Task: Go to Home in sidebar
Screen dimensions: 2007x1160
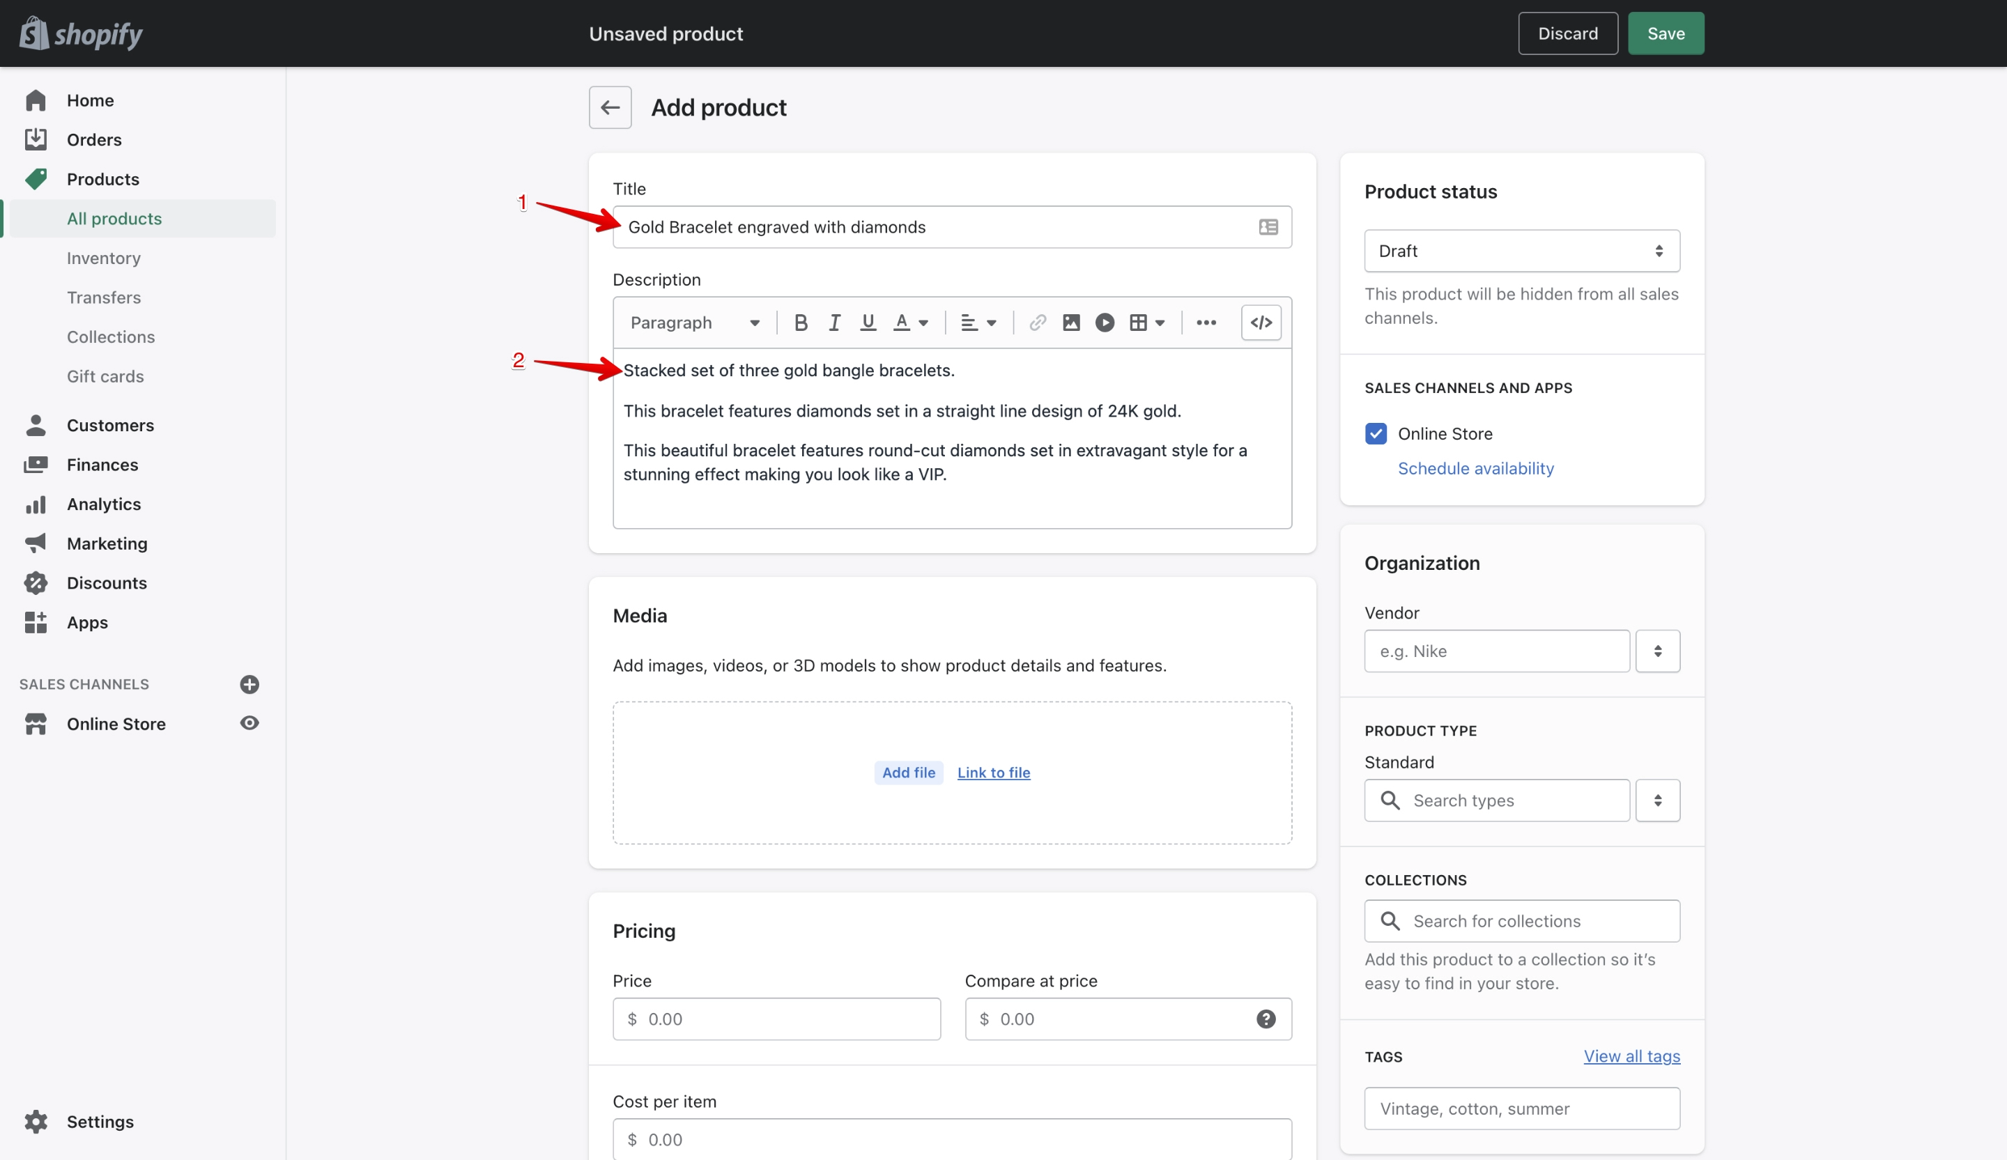Action: [x=89, y=100]
